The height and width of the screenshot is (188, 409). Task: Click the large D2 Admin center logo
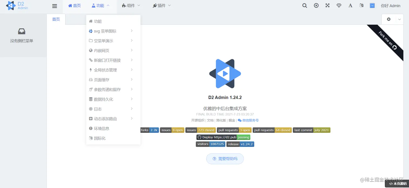(x=225, y=73)
